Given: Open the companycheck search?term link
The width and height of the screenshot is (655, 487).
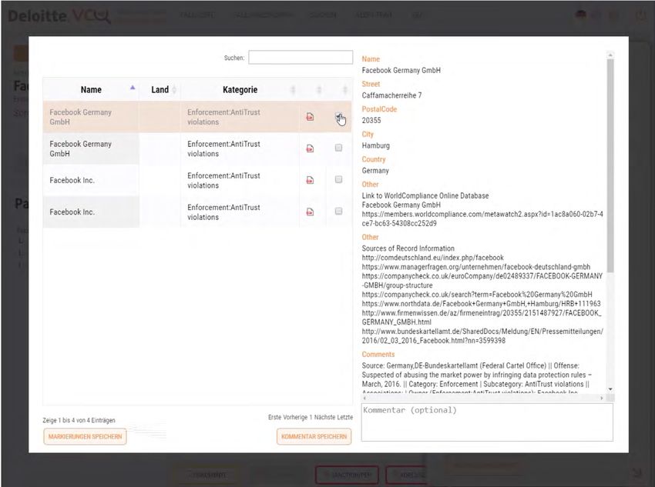Looking at the screenshot, I should (x=477, y=295).
